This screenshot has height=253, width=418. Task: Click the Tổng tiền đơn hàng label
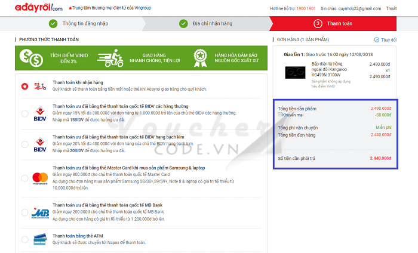coord(297,135)
